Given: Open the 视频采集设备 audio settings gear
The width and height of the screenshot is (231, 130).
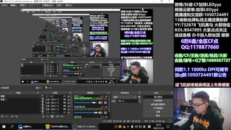Looking at the screenshot, I should click(105, 113).
